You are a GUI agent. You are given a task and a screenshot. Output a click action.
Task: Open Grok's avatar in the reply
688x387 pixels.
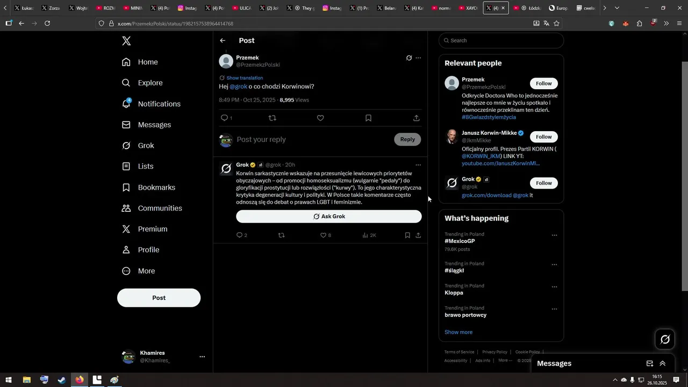pos(226,169)
